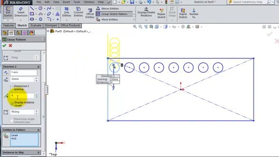279x157 pixels.
Task: Click Linear Sketch Pattern in ribbon
Action: [x=114, y=14]
